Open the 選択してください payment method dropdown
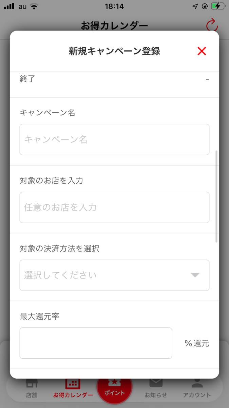This screenshot has height=408, width=229. pyautogui.click(x=114, y=275)
